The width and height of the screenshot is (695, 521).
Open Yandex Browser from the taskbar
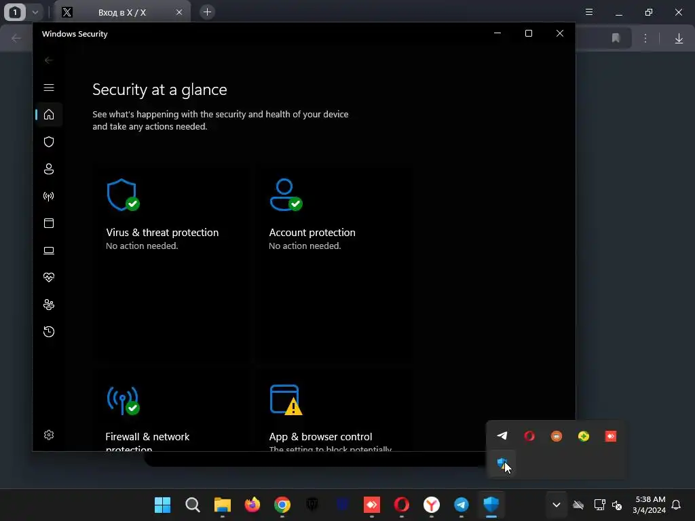pos(432,505)
